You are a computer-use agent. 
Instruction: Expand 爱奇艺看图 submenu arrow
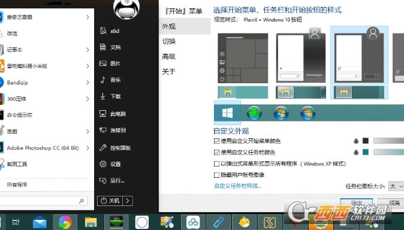tap(88, 17)
